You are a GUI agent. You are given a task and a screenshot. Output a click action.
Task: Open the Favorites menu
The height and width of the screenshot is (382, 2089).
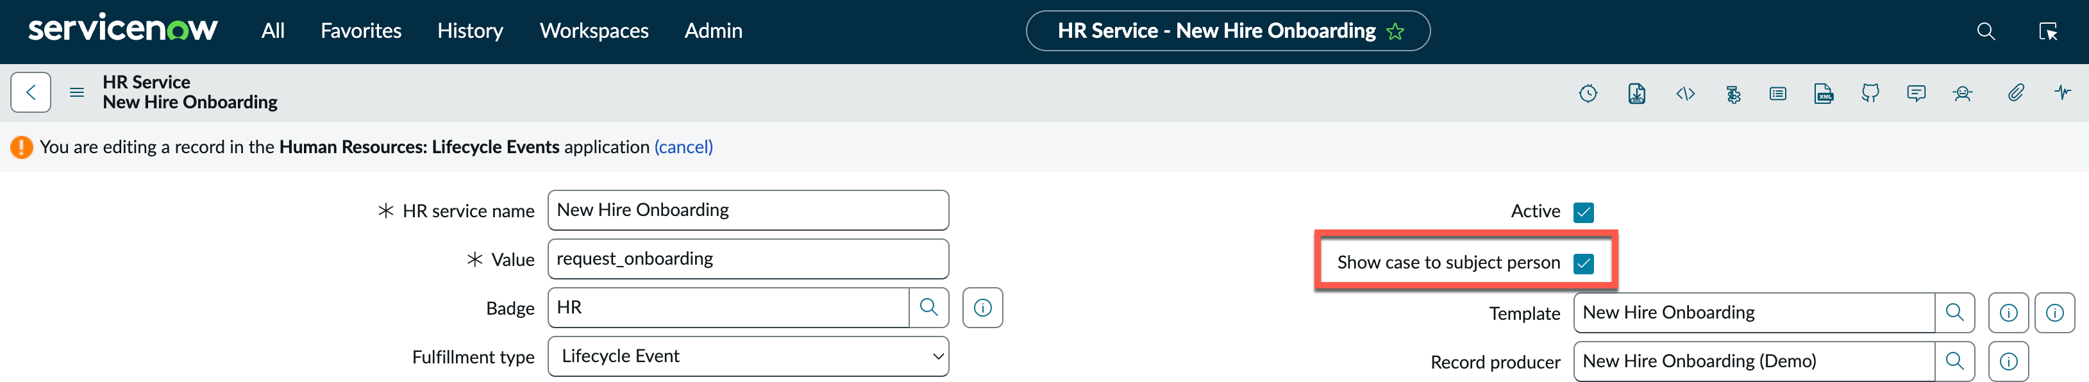[361, 31]
